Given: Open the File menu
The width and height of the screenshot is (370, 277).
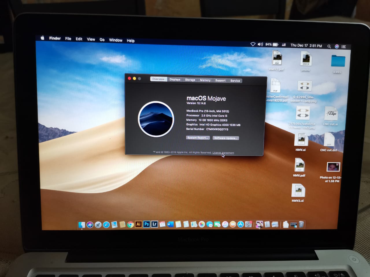Looking at the screenshot, I should (68, 39).
